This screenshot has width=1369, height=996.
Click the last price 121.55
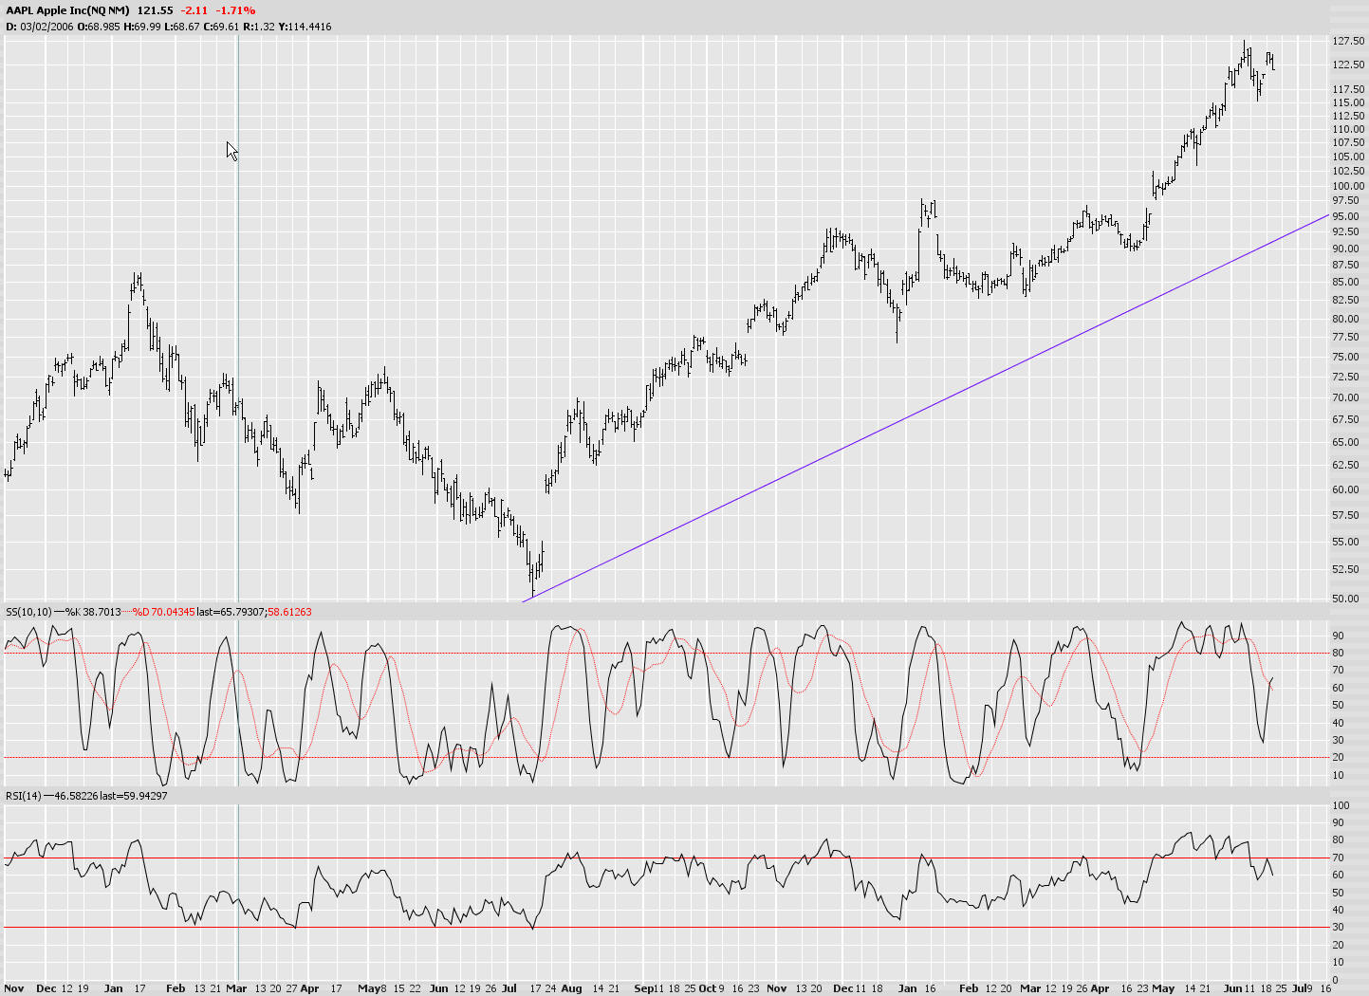point(155,10)
